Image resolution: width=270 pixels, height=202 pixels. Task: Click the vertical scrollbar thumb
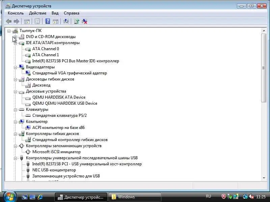264,68
